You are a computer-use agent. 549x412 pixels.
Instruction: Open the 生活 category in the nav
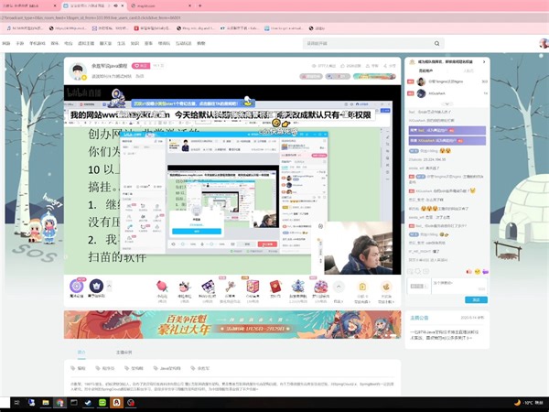point(121,43)
